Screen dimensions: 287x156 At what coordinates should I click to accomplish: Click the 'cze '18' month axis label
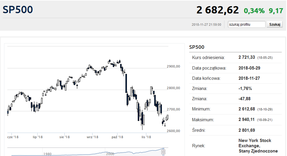(13, 137)
